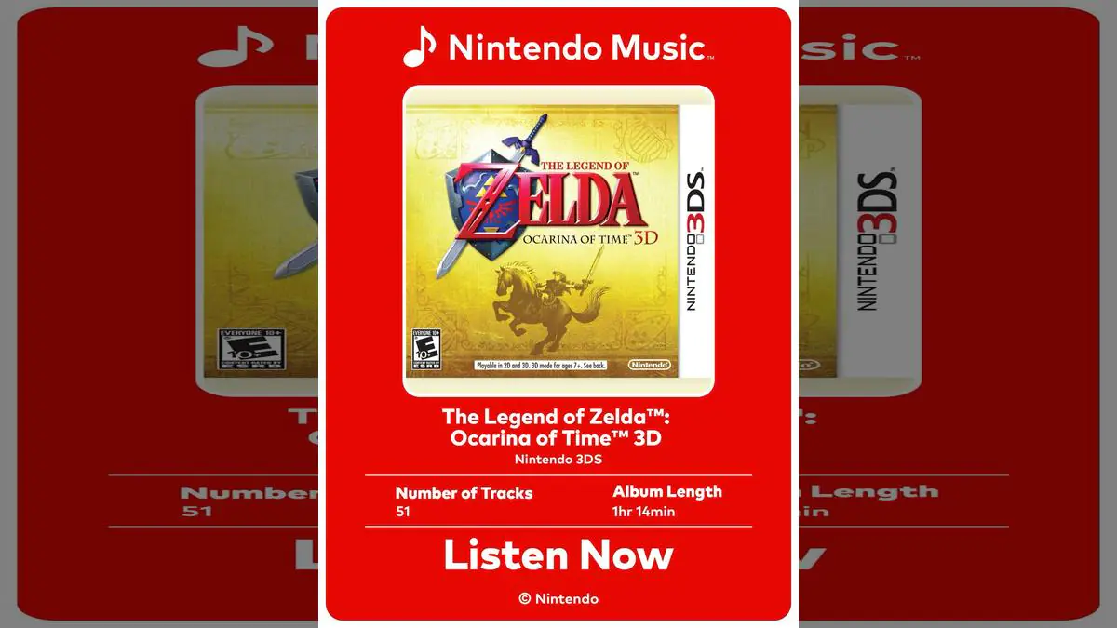Click the ESRB Everyone 10+ rating badge

[425, 349]
